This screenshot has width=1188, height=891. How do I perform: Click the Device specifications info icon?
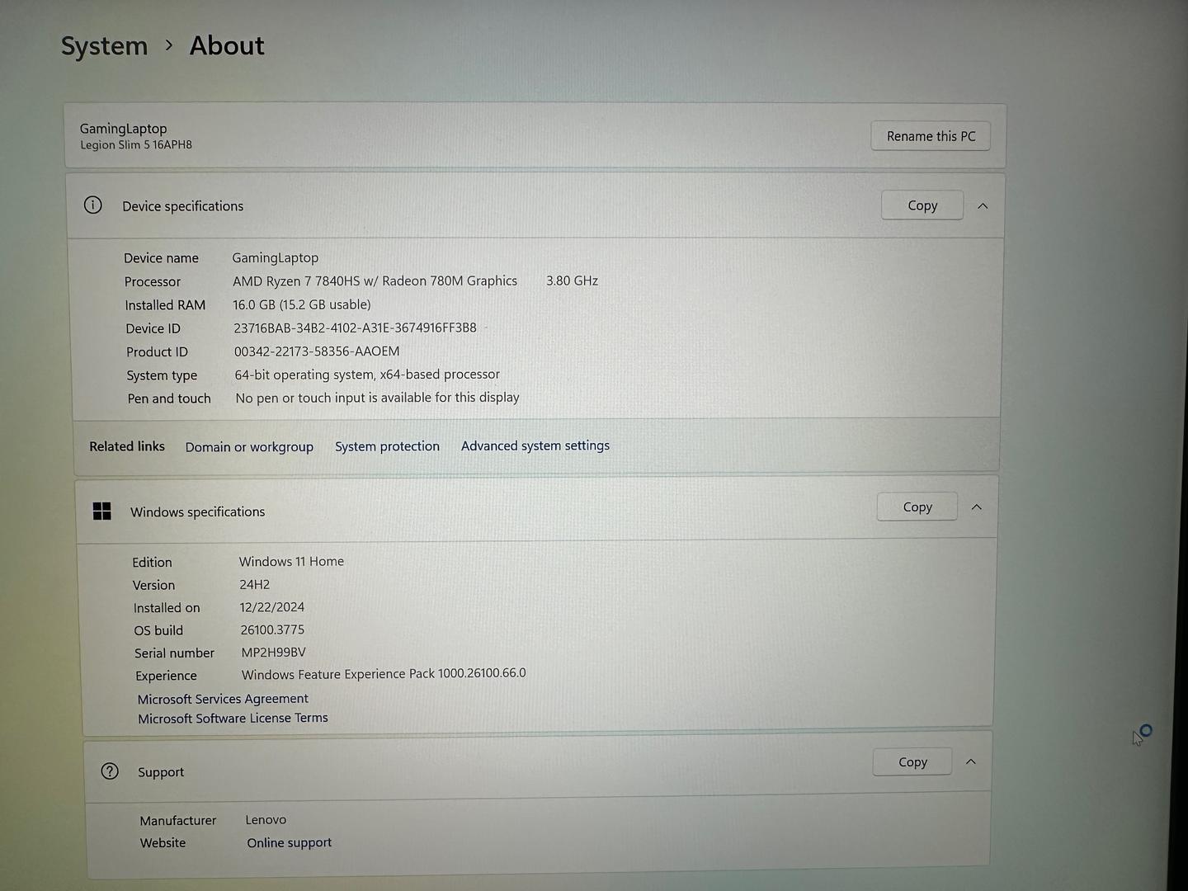click(93, 205)
